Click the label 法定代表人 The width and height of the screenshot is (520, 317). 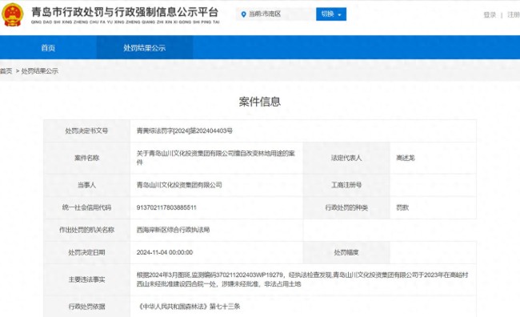click(346, 158)
